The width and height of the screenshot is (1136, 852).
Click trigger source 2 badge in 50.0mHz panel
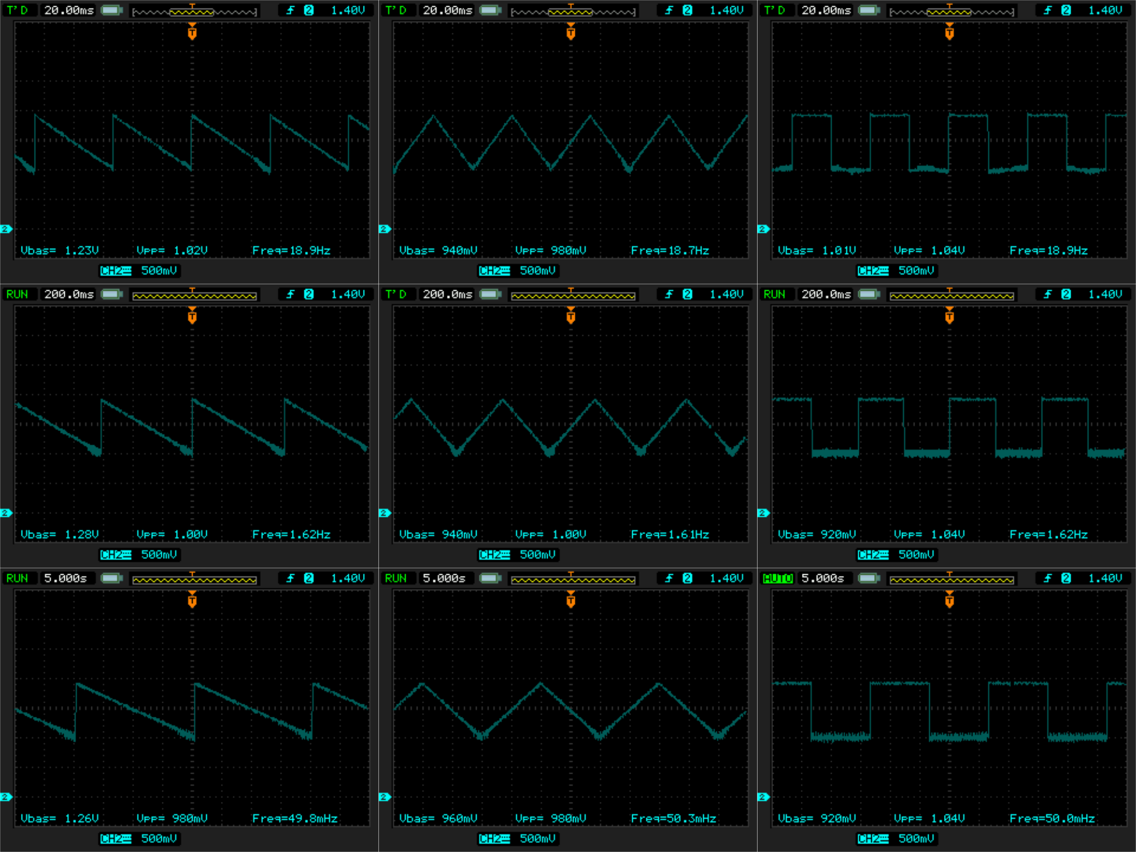click(1066, 578)
